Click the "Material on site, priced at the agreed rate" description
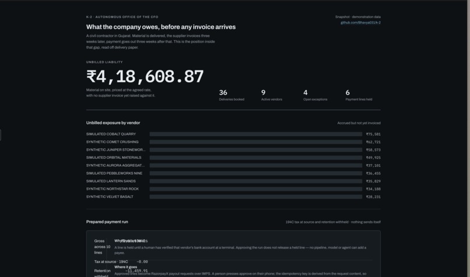The width and height of the screenshot is (470, 277). coord(121,93)
